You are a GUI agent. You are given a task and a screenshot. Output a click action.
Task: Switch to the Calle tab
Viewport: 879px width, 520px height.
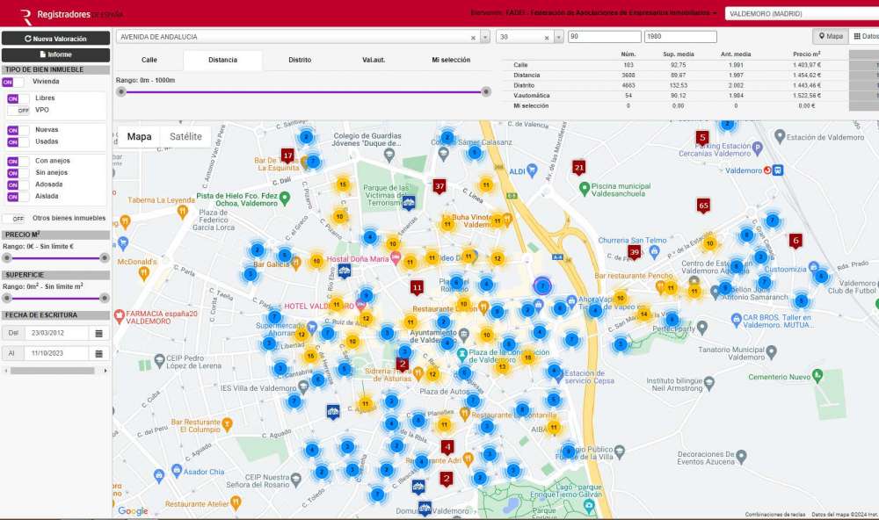(x=149, y=60)
